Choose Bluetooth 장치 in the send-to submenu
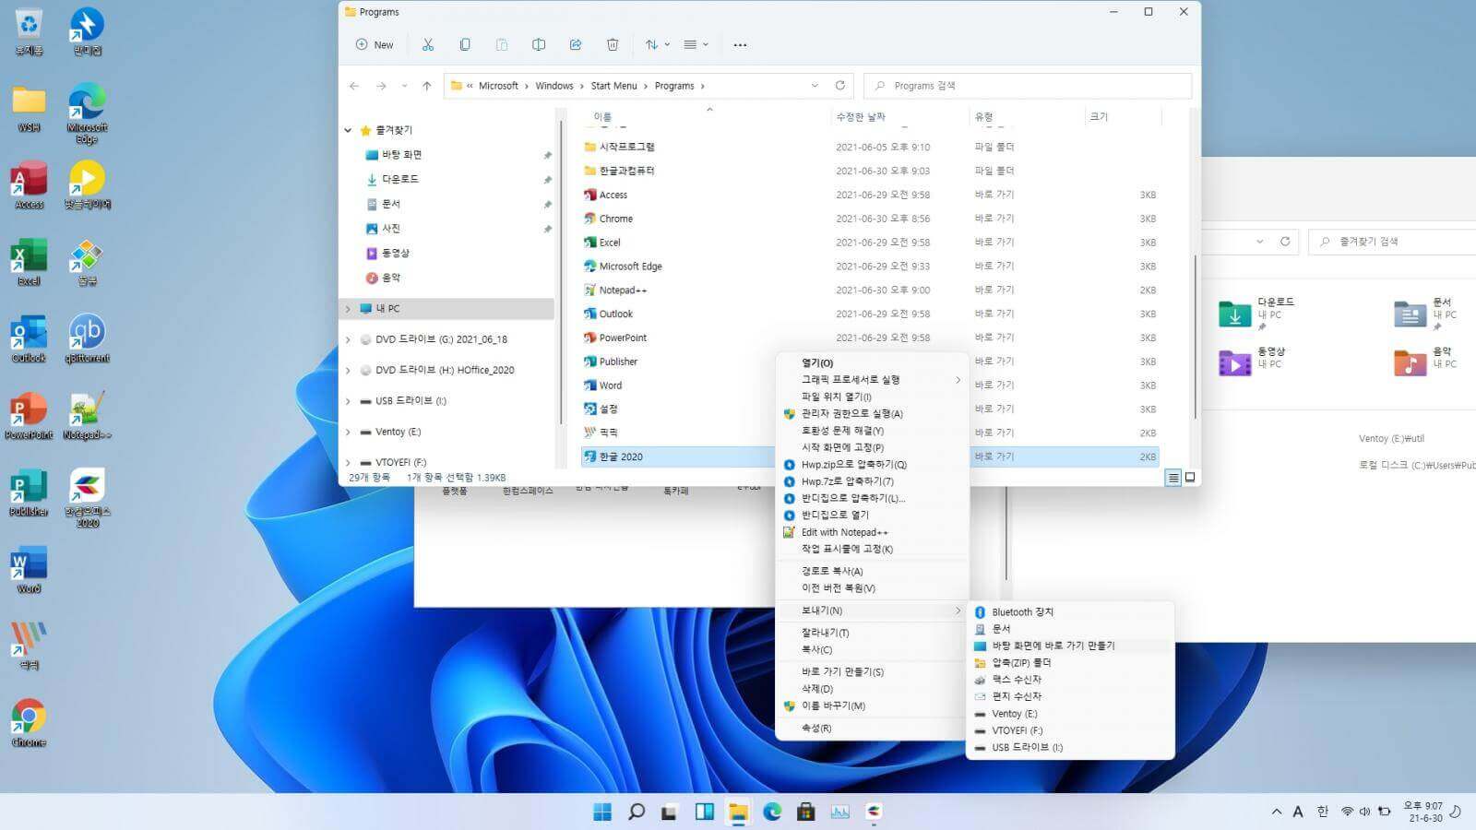 pos(1070,612)
